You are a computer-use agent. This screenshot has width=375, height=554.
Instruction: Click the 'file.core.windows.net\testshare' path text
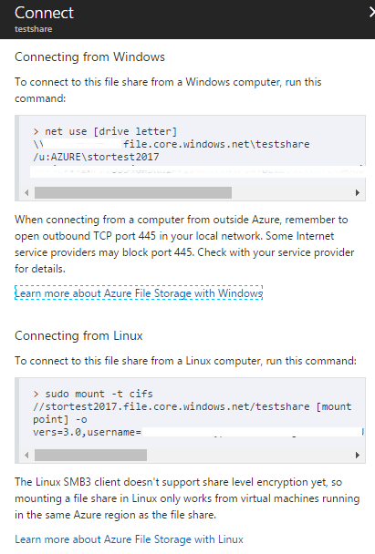(216, 144)
